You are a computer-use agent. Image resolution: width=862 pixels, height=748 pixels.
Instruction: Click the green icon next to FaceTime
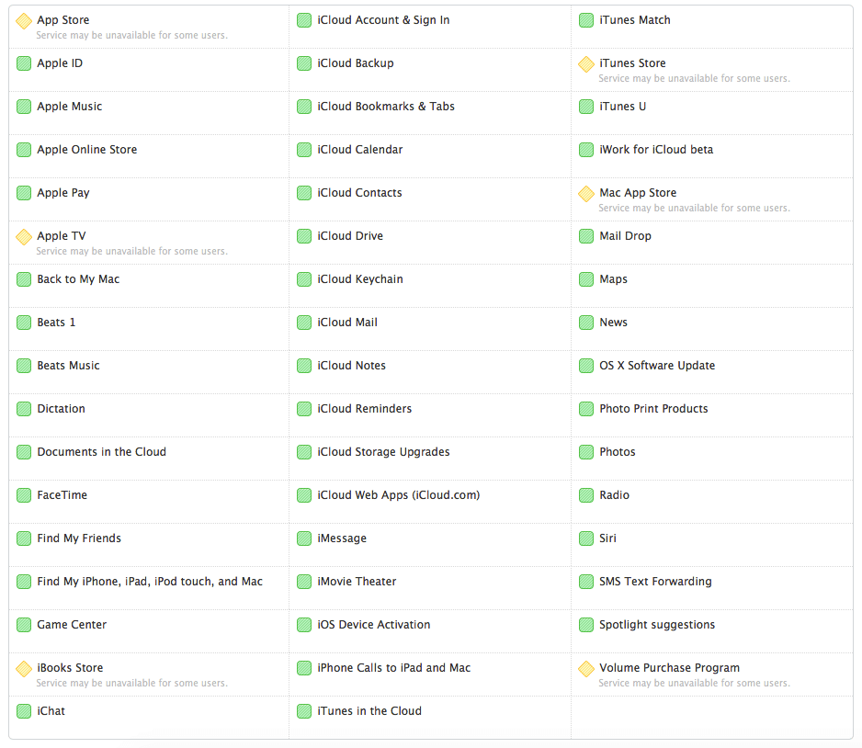24,495
